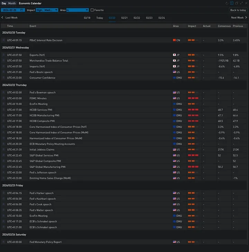The width and height of the screenshot is (249, 252).
Task: Enable the Favorite checkbox filter
Action: click(x=92, y=10)
